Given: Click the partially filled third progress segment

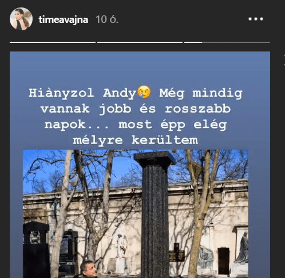Looking at the screenshot, I should coord(227,42).
